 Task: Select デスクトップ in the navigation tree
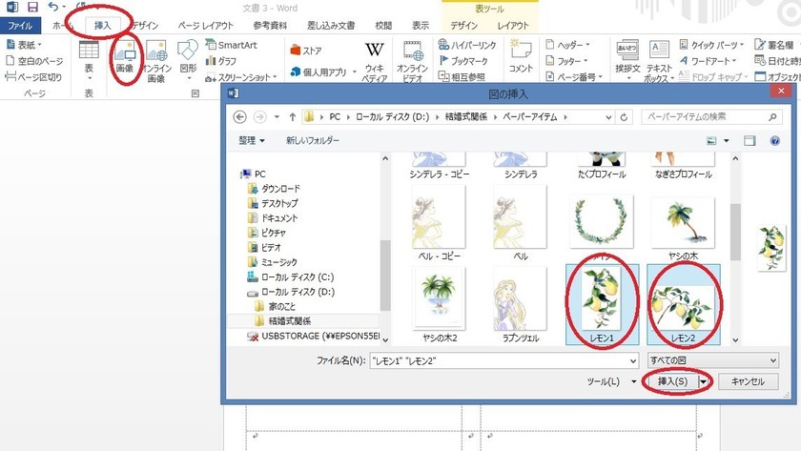[x=274, y=203]
